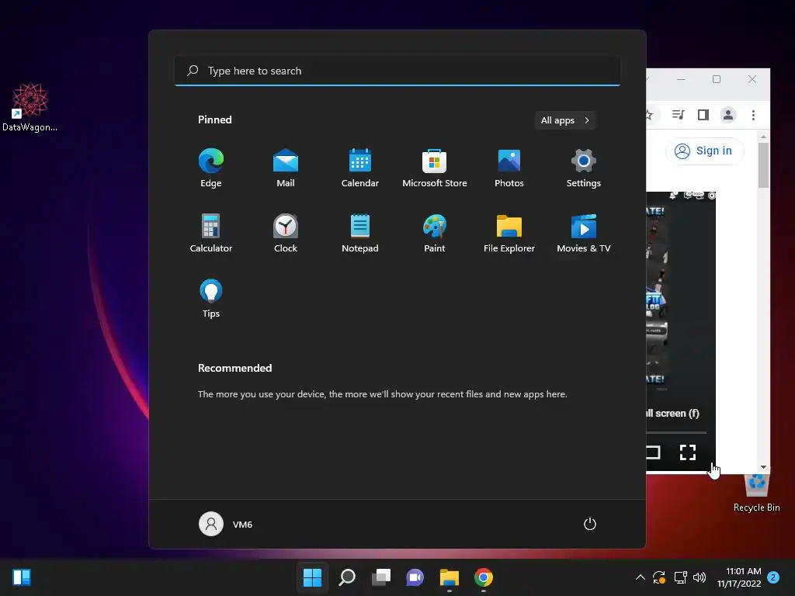Image resolution: width=795 pixels, height=596 pixels.
Task: Open the Chrome profile avatar
Action: [728, 115]
